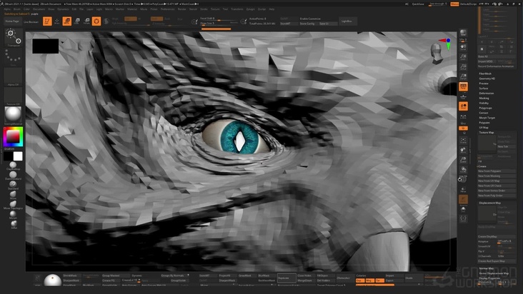The width and height of the screenshot is (523, 294).
Task: Expand the Surface subpalette
Action: point(484,88)
